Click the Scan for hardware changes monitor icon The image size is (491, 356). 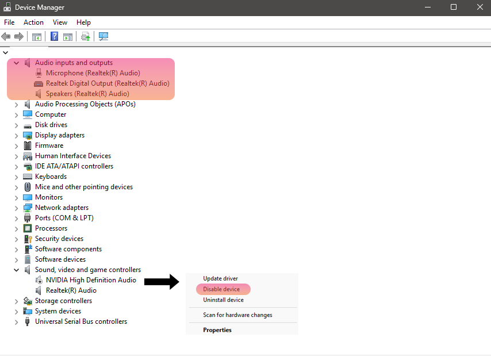(x=103, y=36)
